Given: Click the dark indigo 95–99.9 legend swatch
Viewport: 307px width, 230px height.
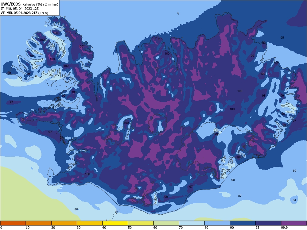Looking at the screenshot, I should 268,223.
